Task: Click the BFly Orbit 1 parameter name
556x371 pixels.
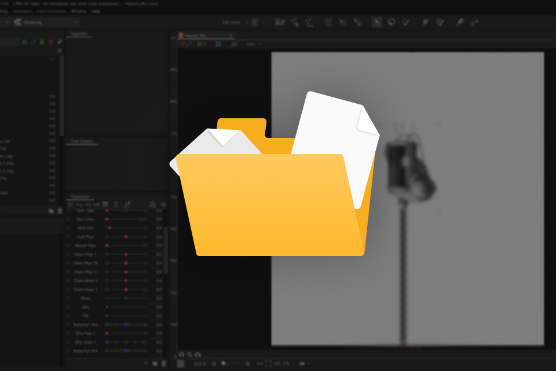Action: [x=85, y=342]
